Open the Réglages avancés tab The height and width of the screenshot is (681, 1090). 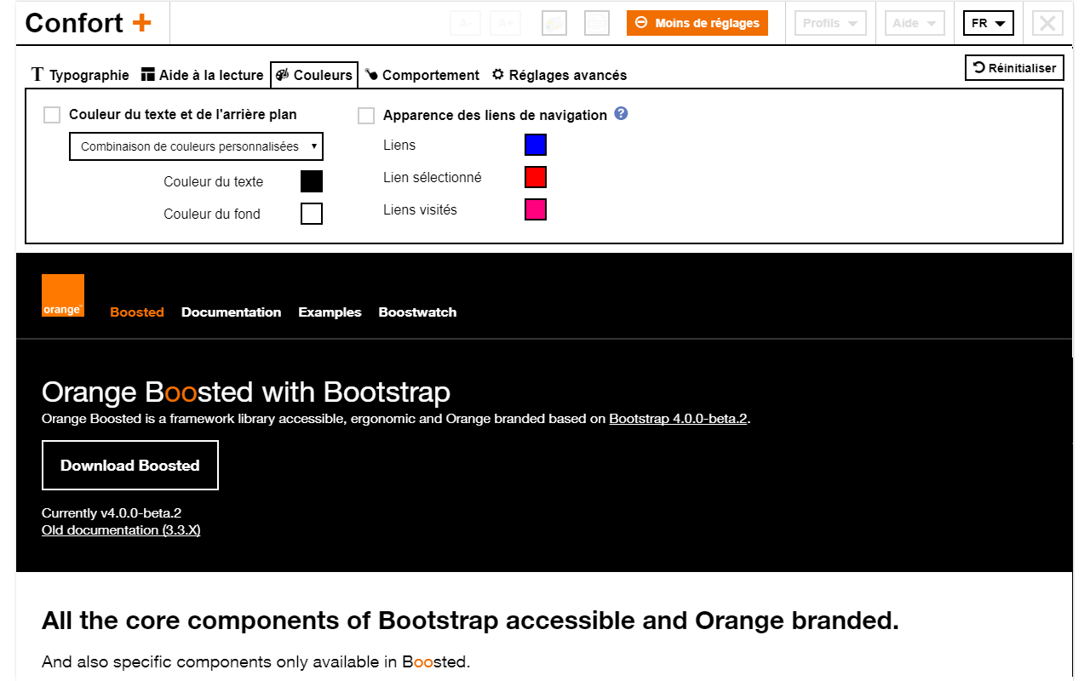(x=559, y=75)
